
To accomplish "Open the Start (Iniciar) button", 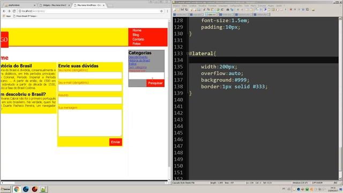I will pyautogui.click(x=5, y=189).
